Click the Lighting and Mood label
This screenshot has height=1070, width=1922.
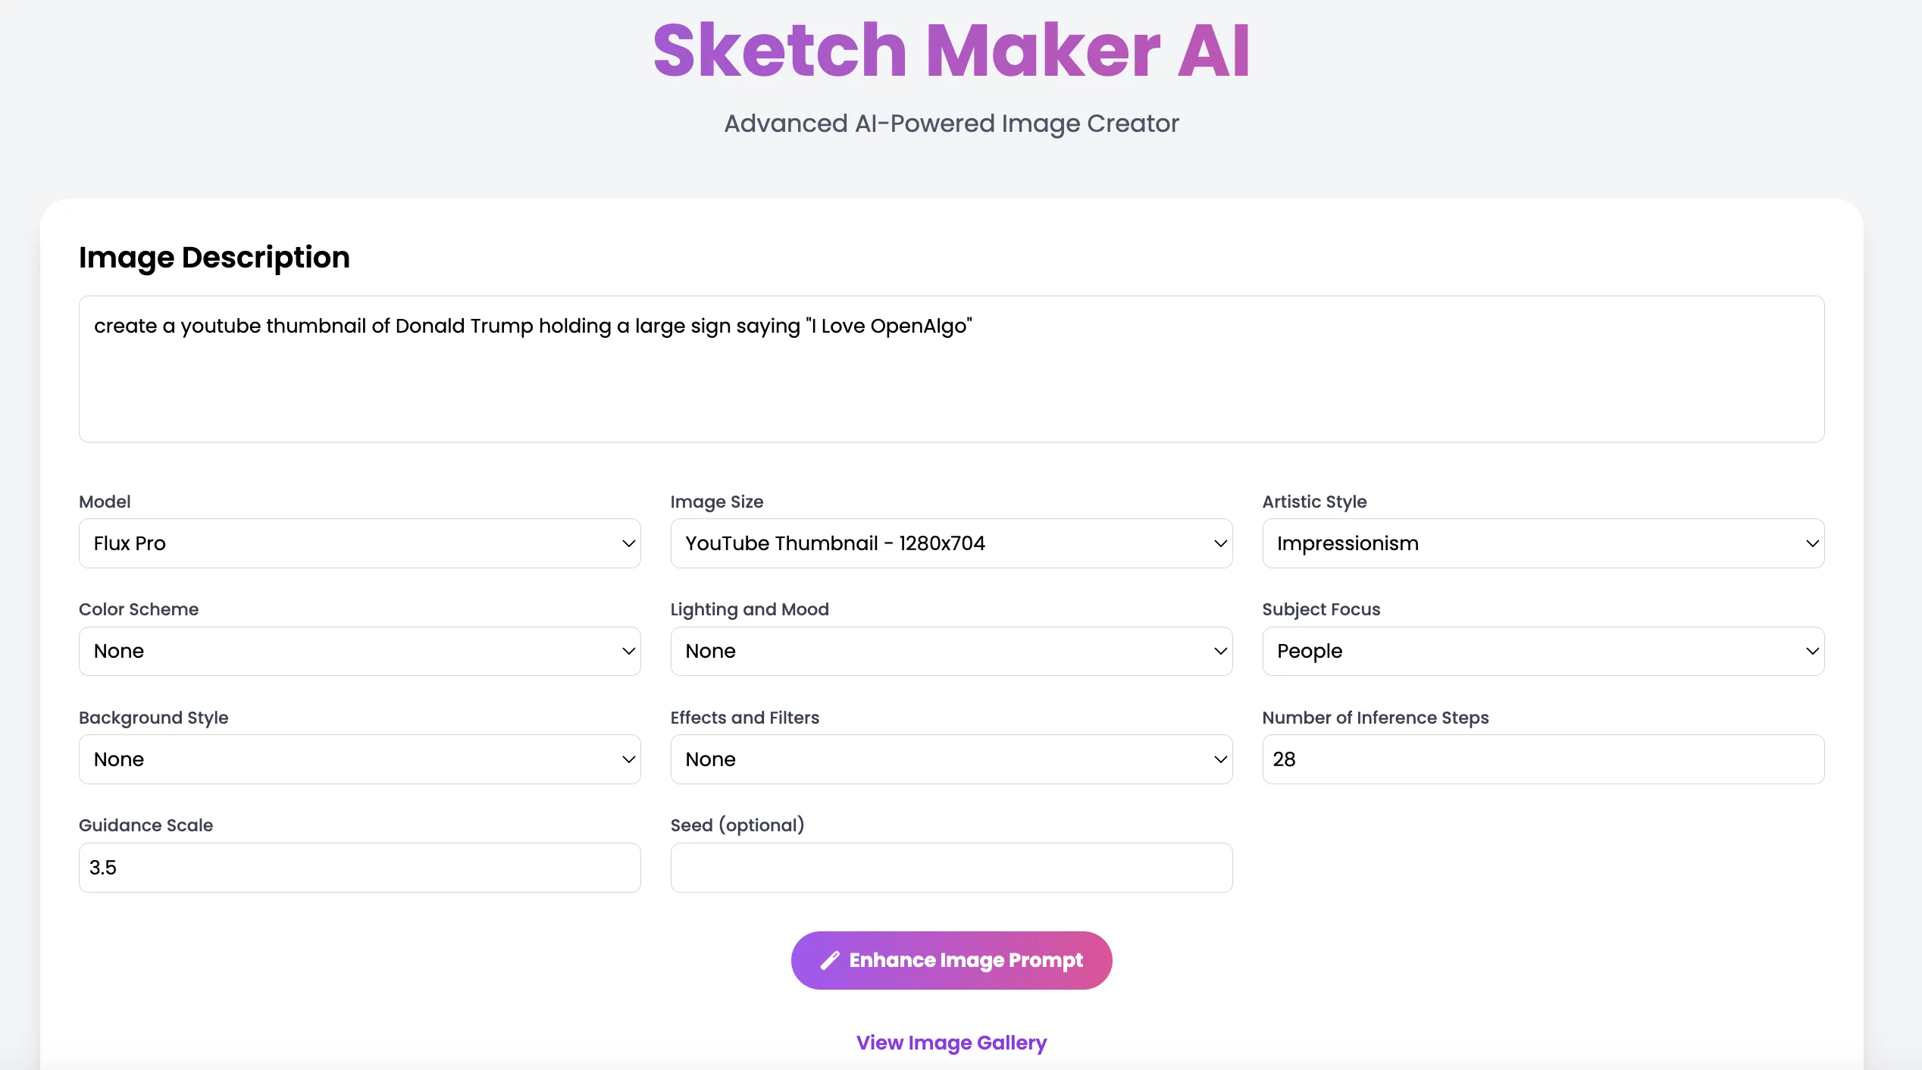click(750, 609)
